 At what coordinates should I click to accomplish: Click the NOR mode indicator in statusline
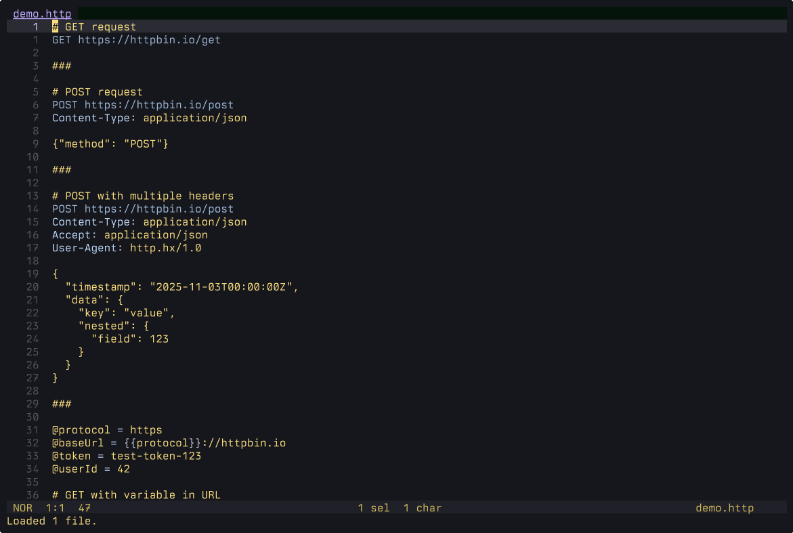23,508
